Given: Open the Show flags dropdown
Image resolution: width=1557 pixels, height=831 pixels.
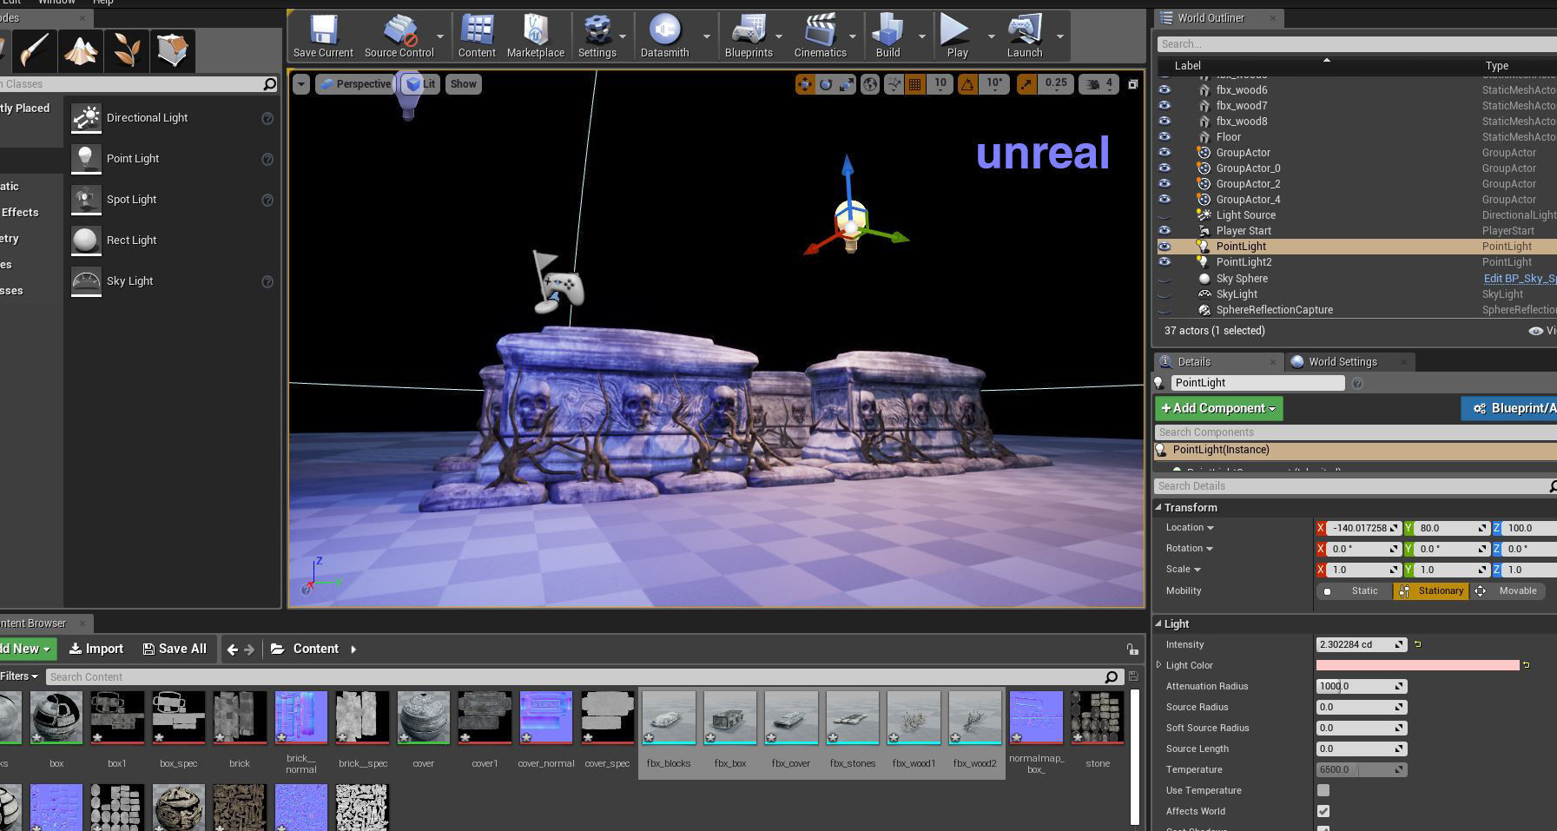Looking at the screenshot, I should coord(463,84).
